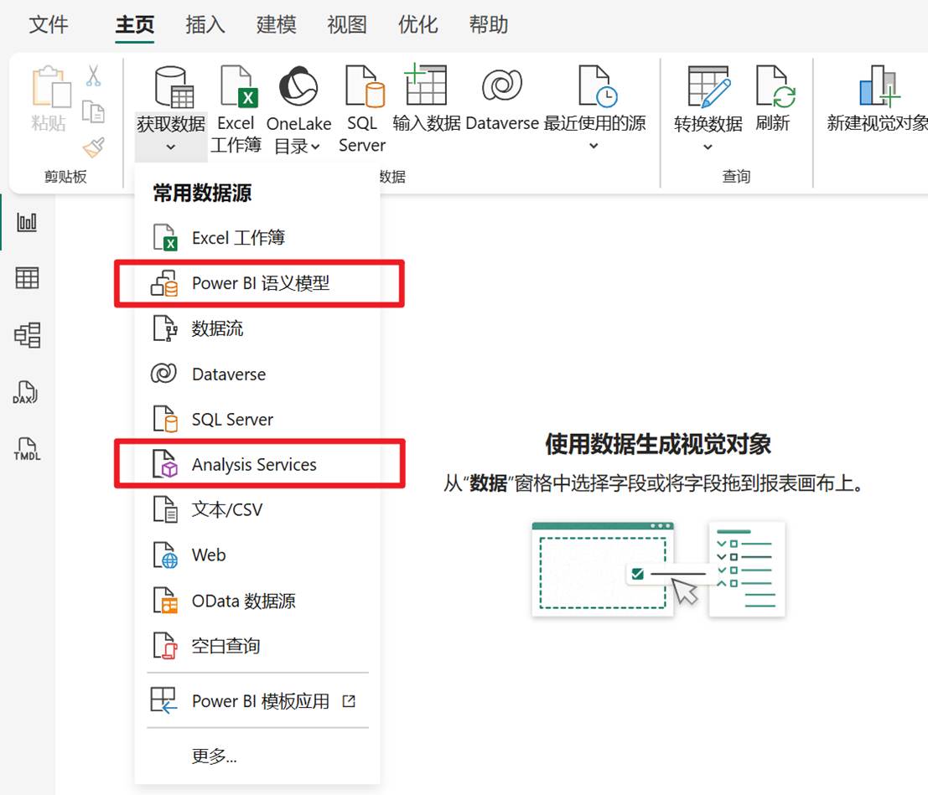The height and width of the screenshot is (795, 928).
Task: Choose SQL Server in the dropdown list
Action: pos(257,420)
